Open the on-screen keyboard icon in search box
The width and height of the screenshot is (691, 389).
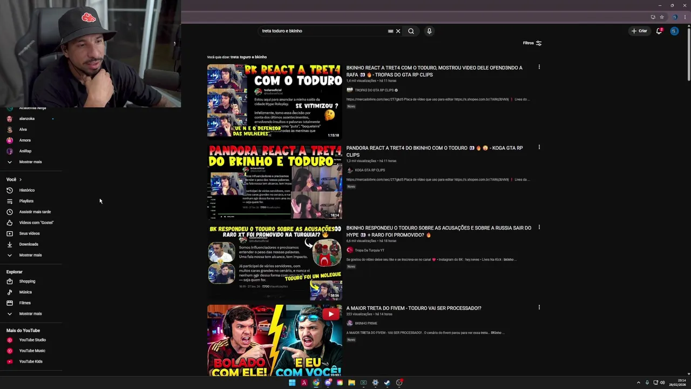390,31
